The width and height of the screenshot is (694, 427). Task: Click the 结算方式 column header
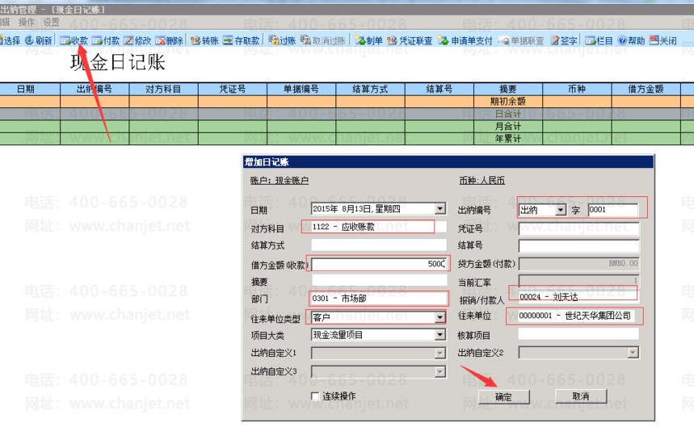point(370,89)
